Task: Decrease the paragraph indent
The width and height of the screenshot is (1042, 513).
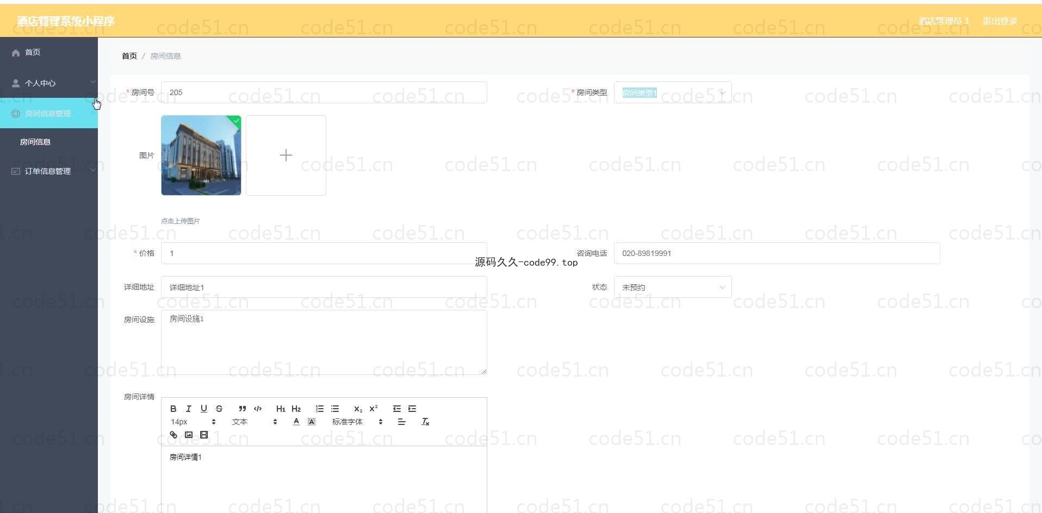Action: pyautogui.click(x=397, y=409)
